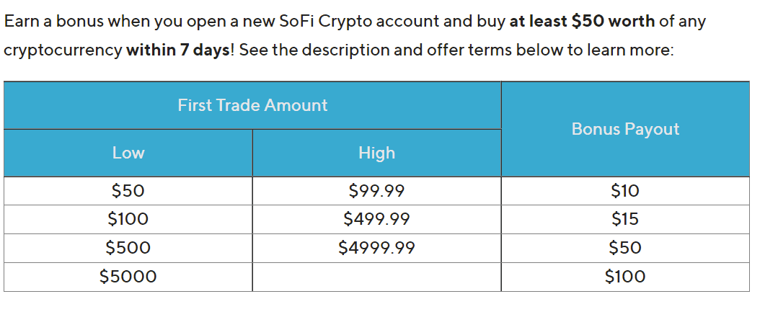Select the $50 low trade cell
778x312 pixels.
tap(128, 191)
